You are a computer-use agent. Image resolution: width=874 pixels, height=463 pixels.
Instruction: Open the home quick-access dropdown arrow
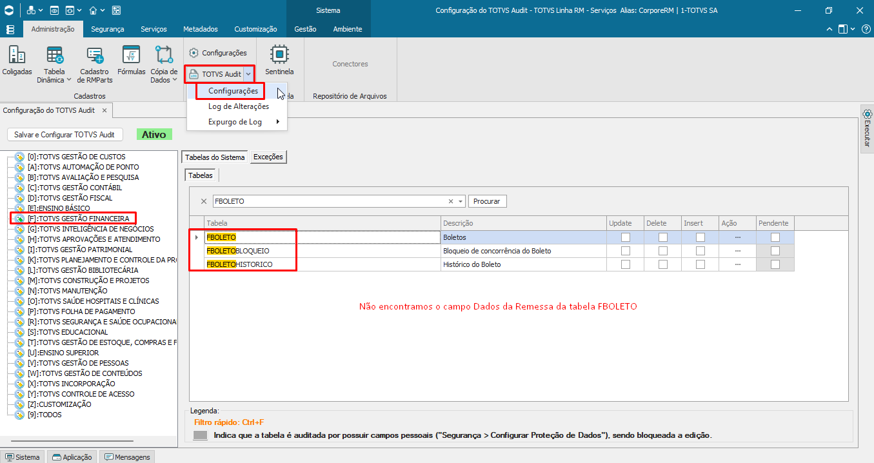[103, 11]
